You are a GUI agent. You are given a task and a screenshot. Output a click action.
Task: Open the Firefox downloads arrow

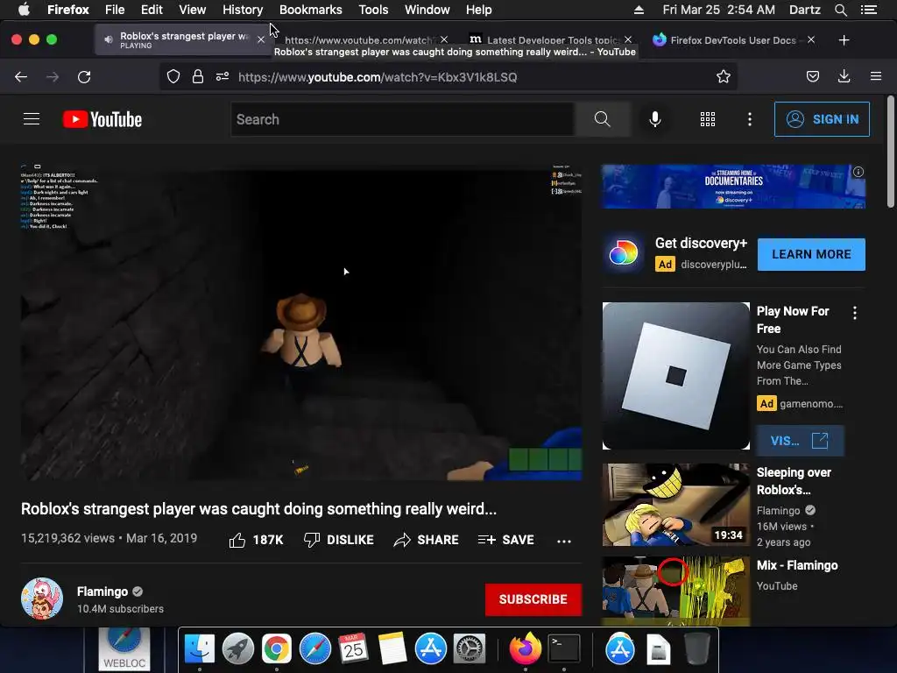coord(844,77)
